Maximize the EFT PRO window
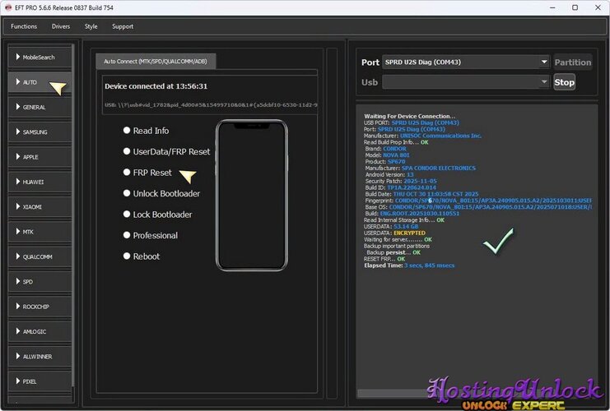 pyautogui.click(x=575, y=7)
